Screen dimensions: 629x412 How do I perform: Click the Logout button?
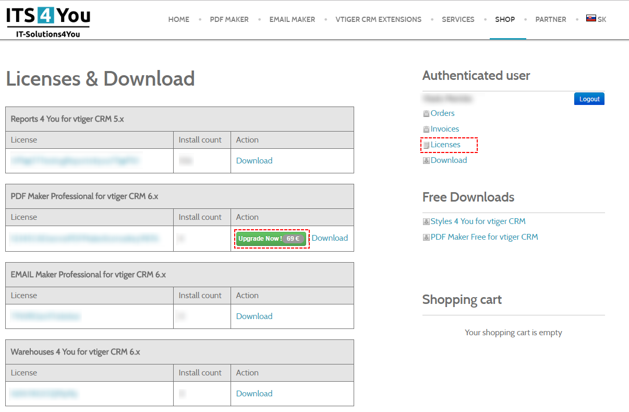pos(589,99)
